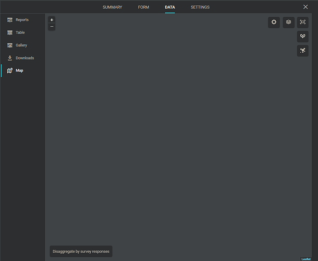Viewport: 318px width, 261px height.
Task: Open Reports in the sidebar
Action: (22, 20)
